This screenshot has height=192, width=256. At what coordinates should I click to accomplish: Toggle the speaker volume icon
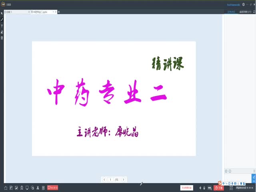pyautogui.click(x=200, y=188)
